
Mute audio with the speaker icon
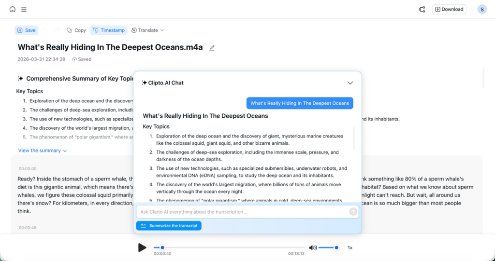coord(313,247)
